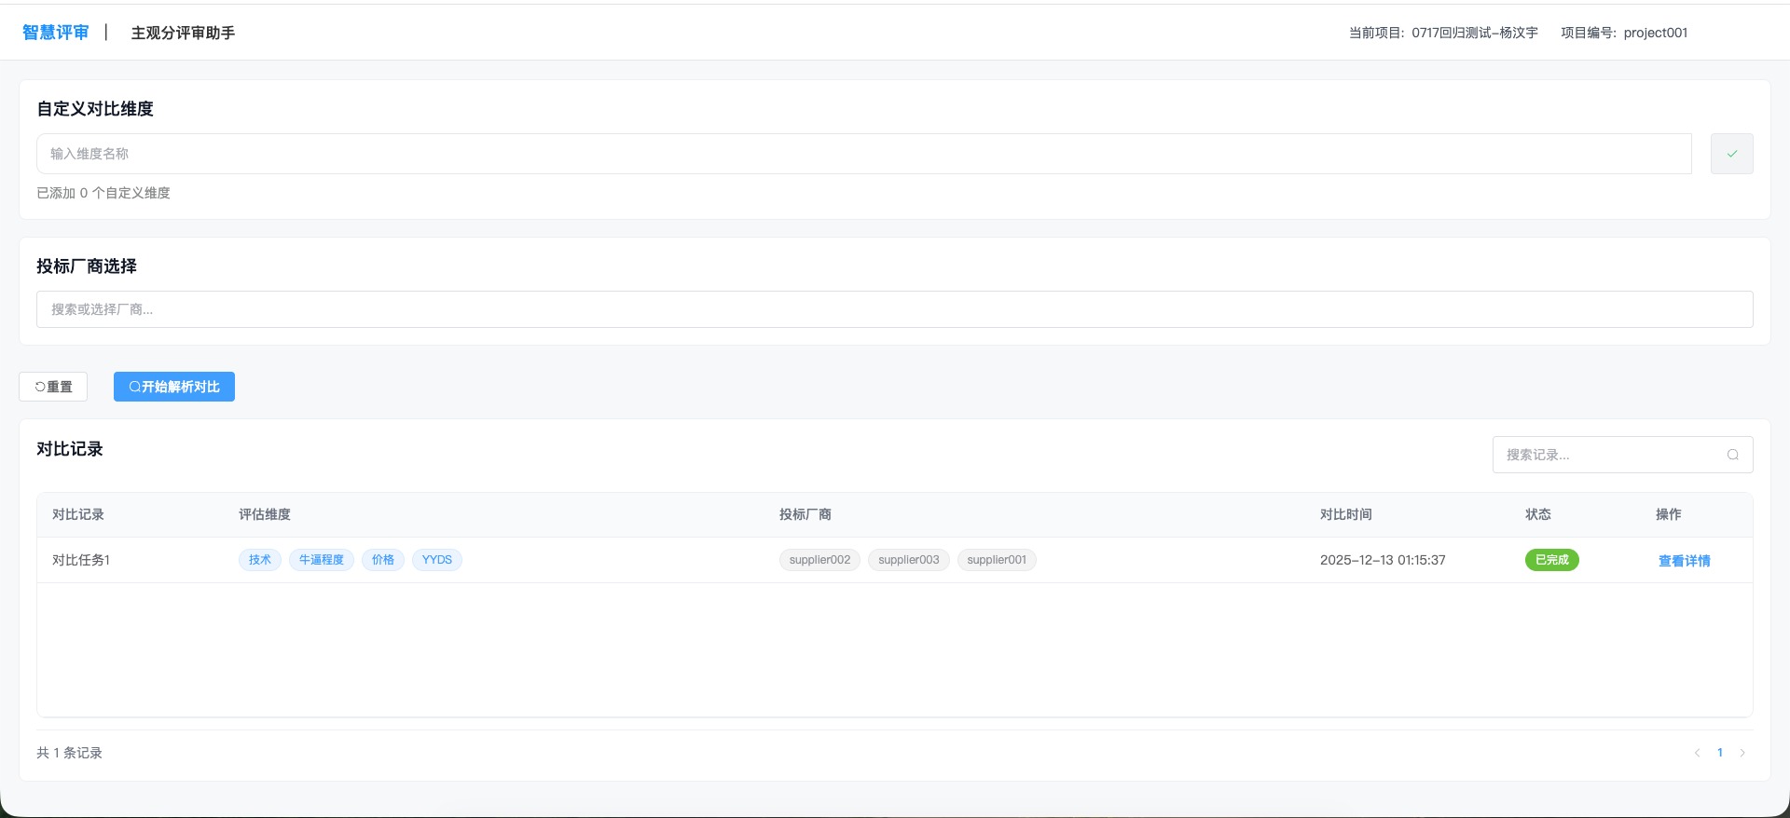Select page 1 in pagination
Viewport: 1790px width, 818px height.
[x=1719, y=753]
